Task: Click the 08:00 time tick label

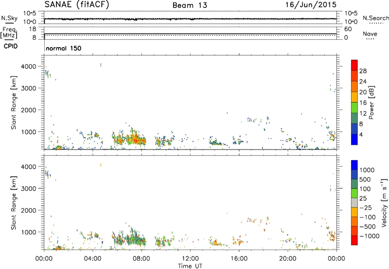Action: (141, 259)
